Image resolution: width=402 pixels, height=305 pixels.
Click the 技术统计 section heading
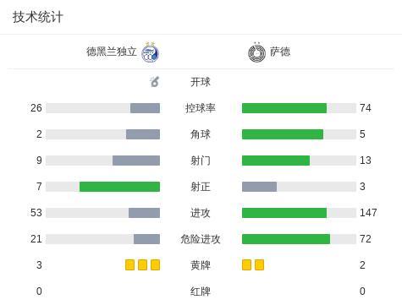tap(37, 17)
